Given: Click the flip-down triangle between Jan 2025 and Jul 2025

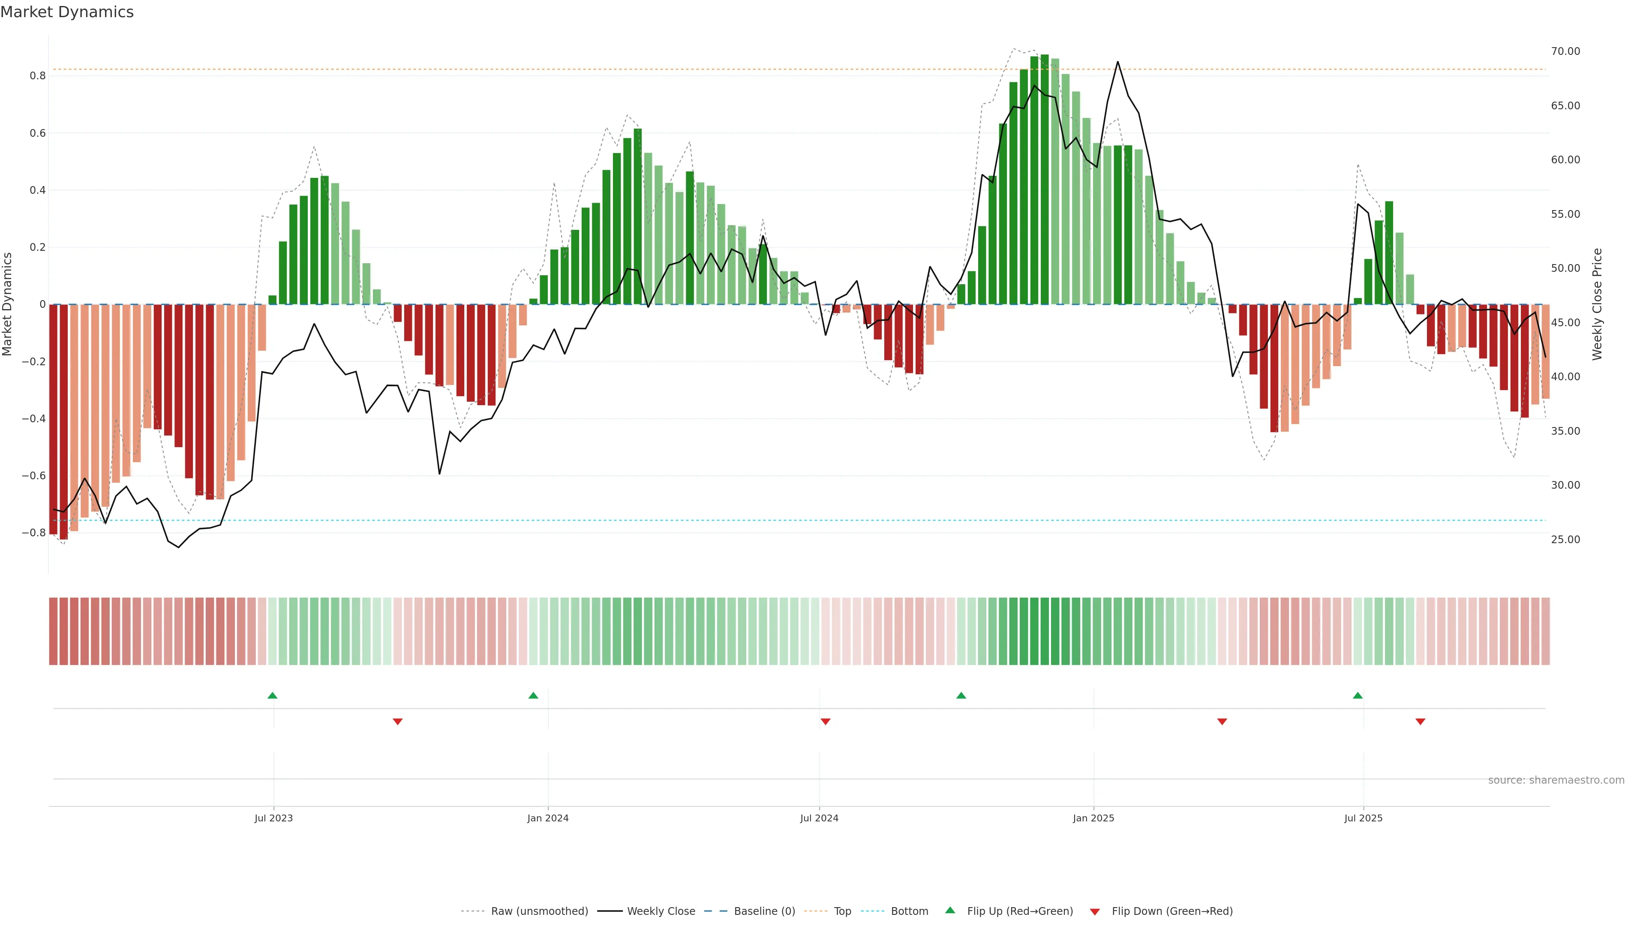Looking at the screenshot, I should (x=1222, y=722).
